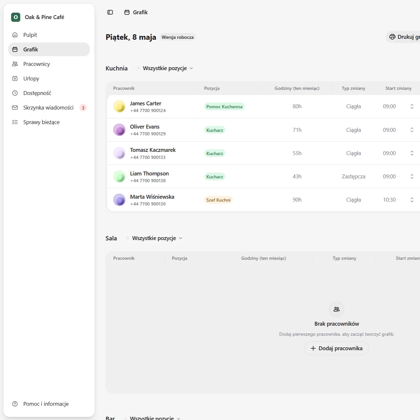
Task: Open James Carter's start time stepper
Action: 412,106
